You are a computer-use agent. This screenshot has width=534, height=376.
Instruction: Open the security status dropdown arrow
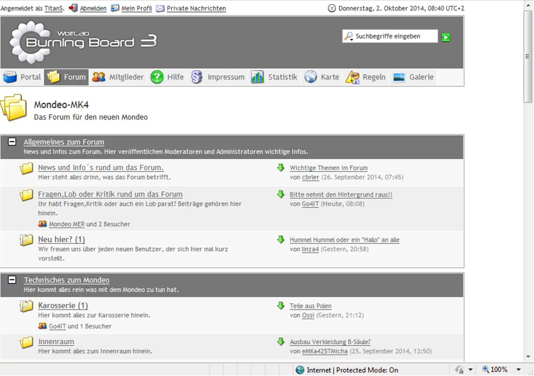471,370
